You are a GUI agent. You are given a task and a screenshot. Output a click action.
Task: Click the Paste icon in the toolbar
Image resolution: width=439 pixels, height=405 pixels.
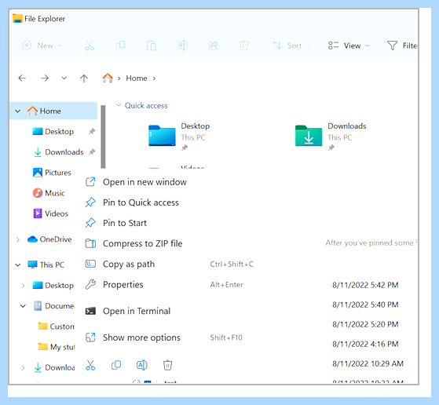152,46
